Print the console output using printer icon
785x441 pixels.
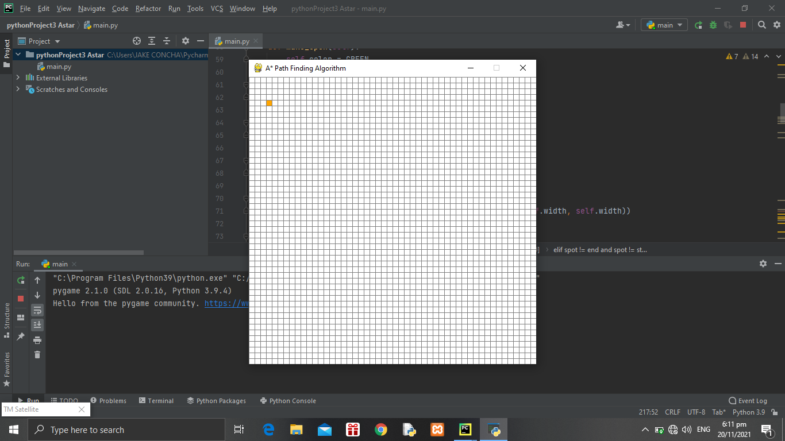(37, 339)
